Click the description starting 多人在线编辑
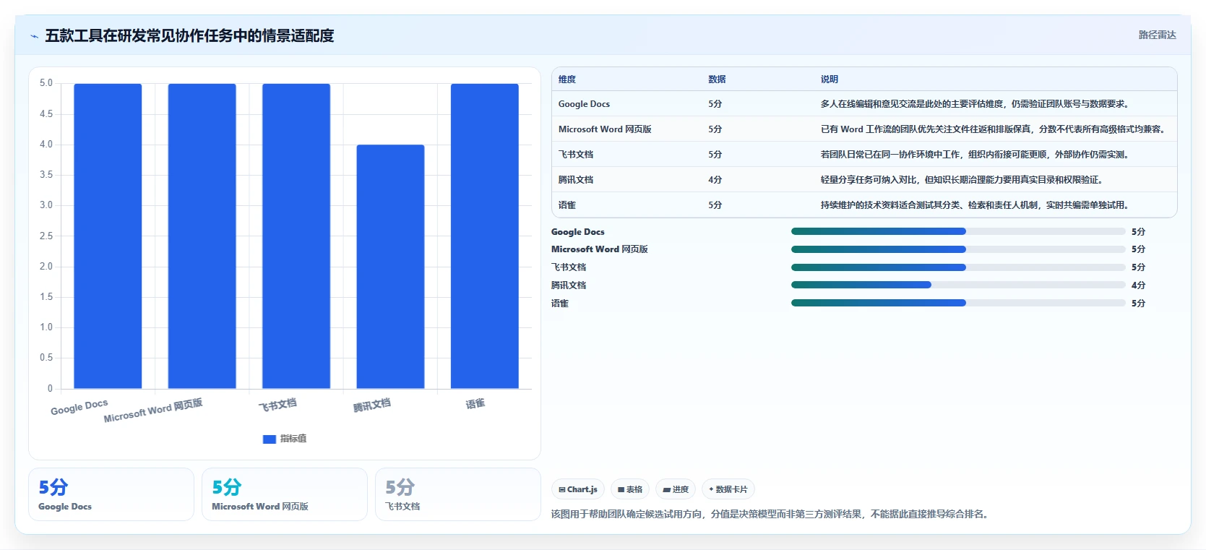This screenshot has height=550, width=1206. [x=975, y=104]
